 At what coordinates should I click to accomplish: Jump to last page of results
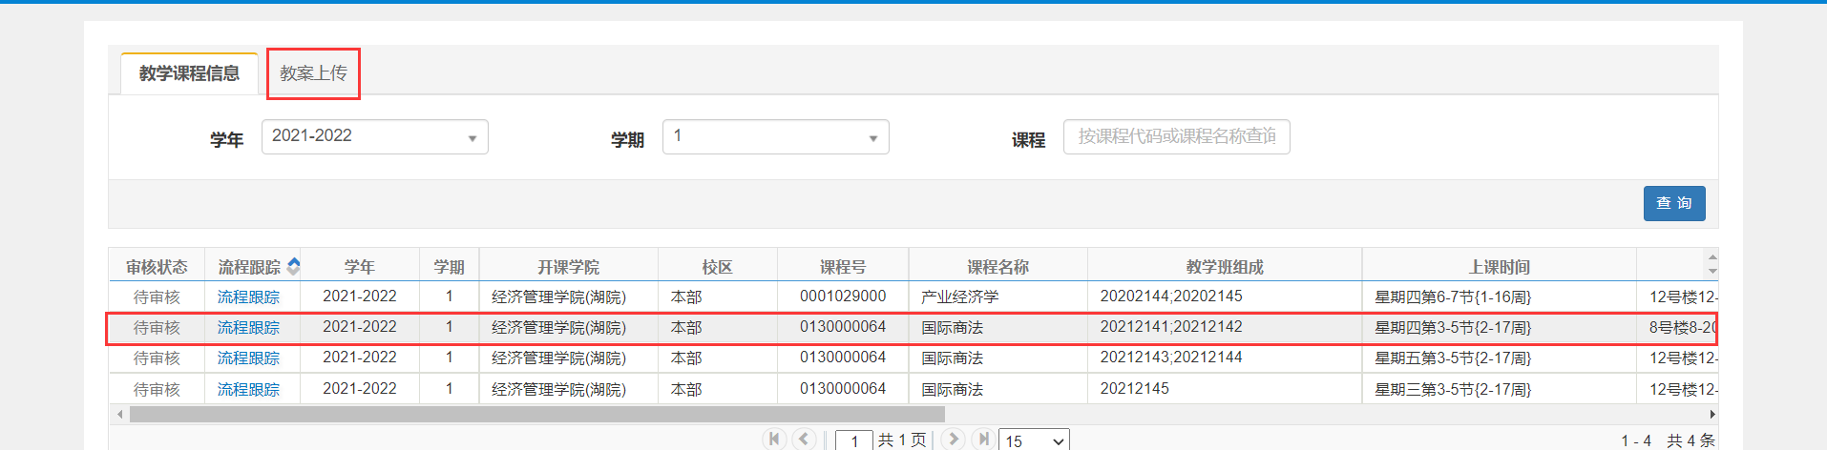tap(982, 439)
